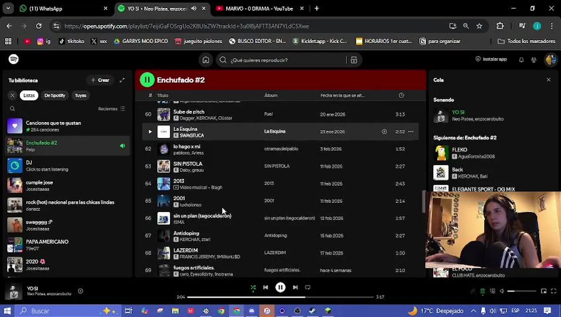Open the Spotify profile avatar menu

[550, 60]
